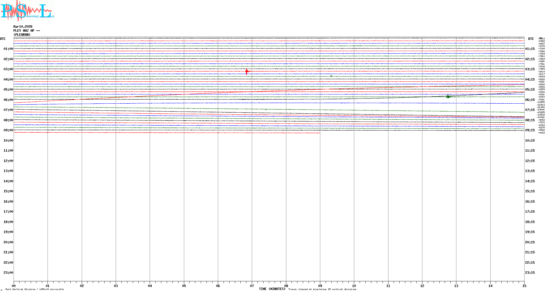The height and width of the screenshot is (293, 546).
Task: Click the 07 minute axis tick label
Action: (x=252, y=286)
